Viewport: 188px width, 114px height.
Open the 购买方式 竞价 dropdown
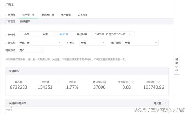[31, 50]
